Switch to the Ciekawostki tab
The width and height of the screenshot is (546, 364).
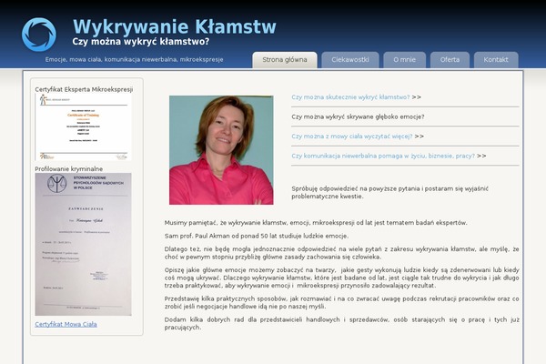pos(349,59)
